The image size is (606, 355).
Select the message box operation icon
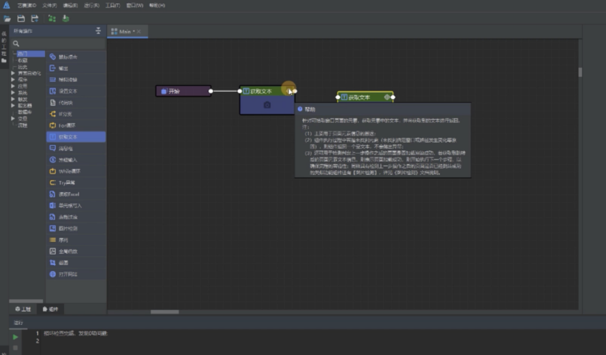(52, 149)
